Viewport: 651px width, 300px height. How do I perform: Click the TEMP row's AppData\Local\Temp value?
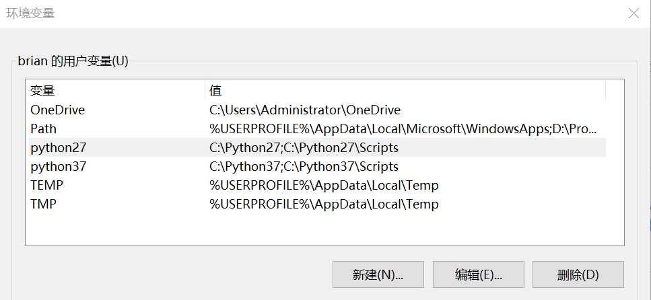coord(324,185)
